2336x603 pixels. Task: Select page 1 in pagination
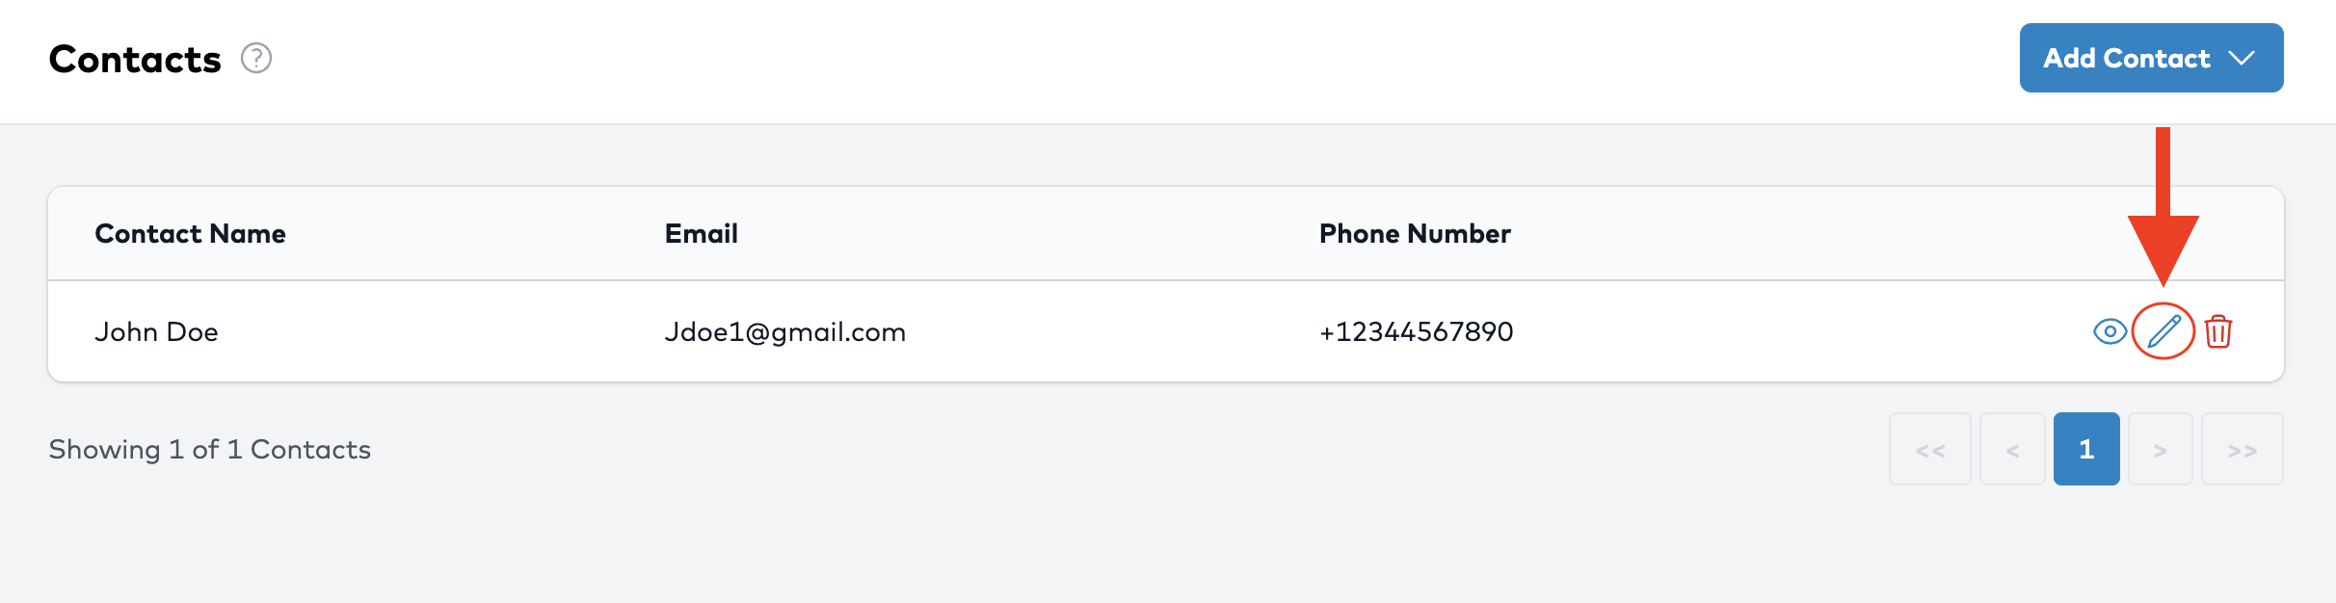[2086, 450]
